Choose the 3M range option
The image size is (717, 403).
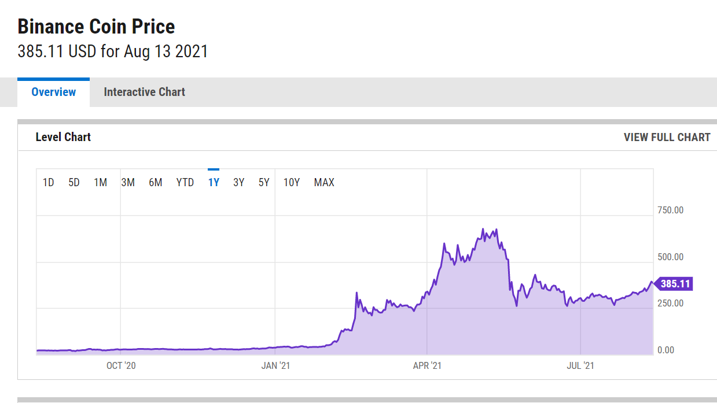pyautogui.click(x=128, y=183)
